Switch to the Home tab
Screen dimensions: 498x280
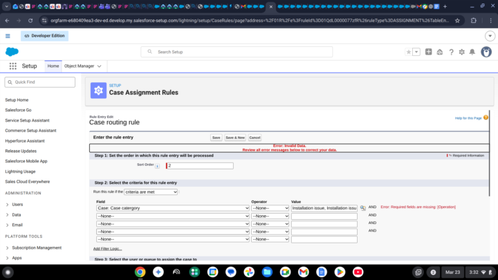coord(53,66)
